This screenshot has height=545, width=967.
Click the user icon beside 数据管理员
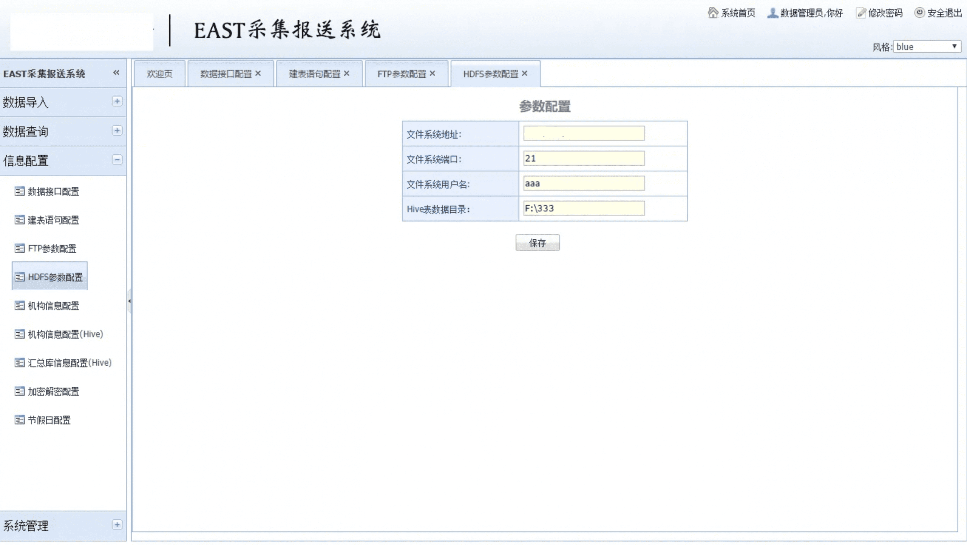coord(772,13)
